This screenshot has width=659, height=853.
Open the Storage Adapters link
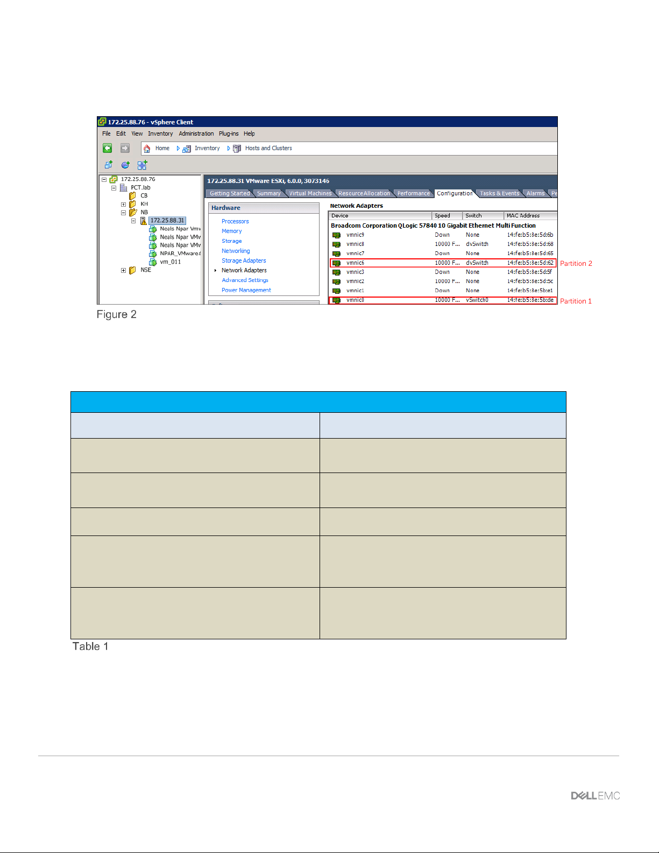click(244, 260)
